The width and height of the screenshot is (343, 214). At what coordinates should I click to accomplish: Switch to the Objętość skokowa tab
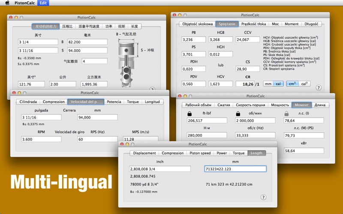198,24
